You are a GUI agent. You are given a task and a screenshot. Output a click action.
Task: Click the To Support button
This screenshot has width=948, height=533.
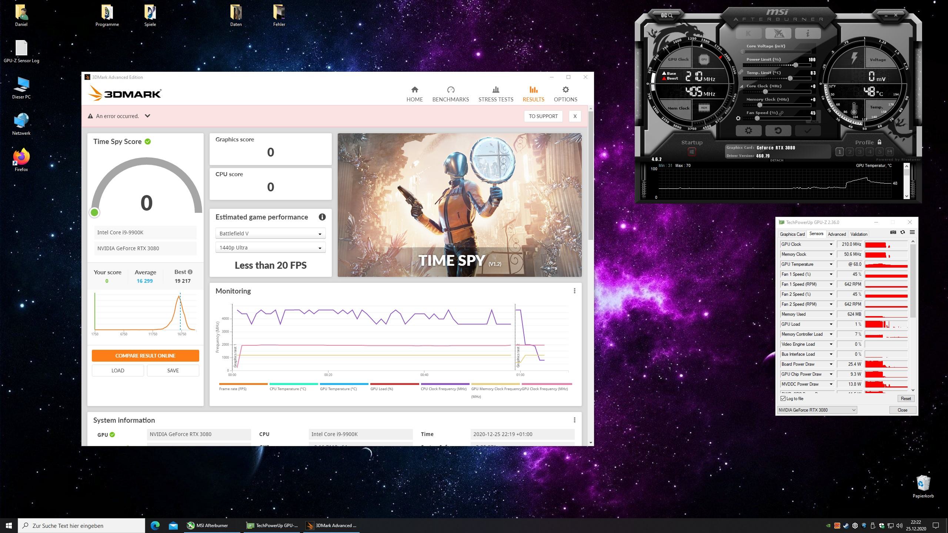coord(543,116)
